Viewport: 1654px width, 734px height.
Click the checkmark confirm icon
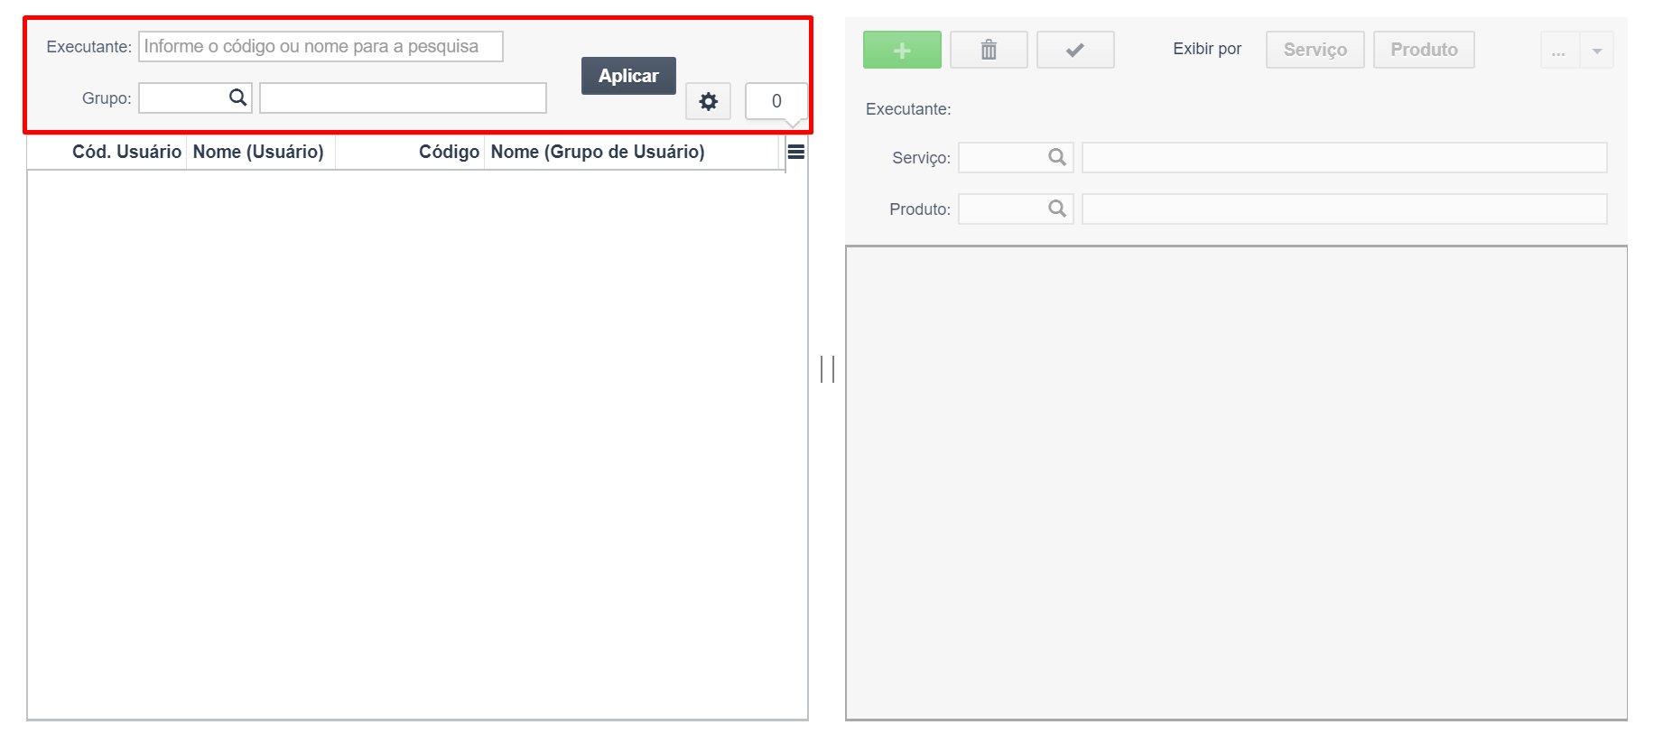point(1075,50)
